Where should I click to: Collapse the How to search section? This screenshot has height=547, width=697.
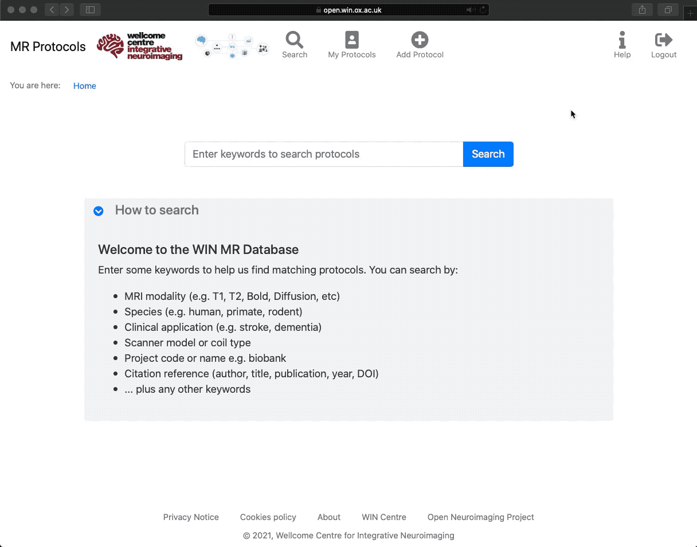coord(99,211)
